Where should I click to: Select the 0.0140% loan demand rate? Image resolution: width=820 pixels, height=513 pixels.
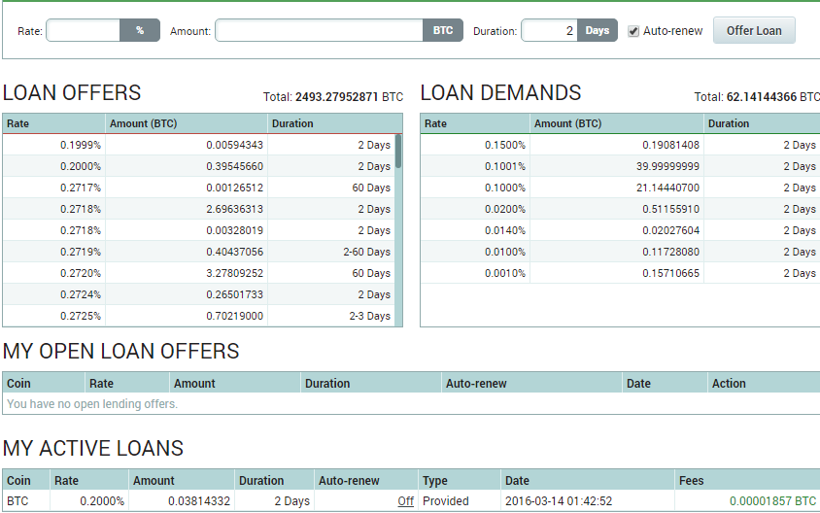[504, 230]
